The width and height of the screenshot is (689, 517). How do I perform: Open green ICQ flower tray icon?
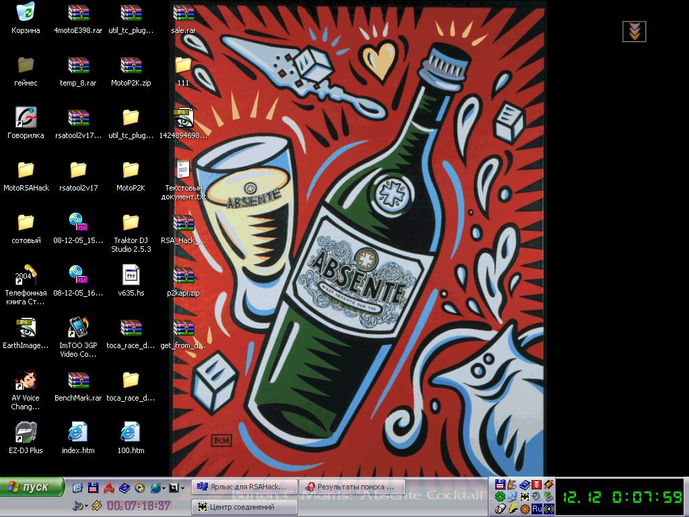click(500, 496)
